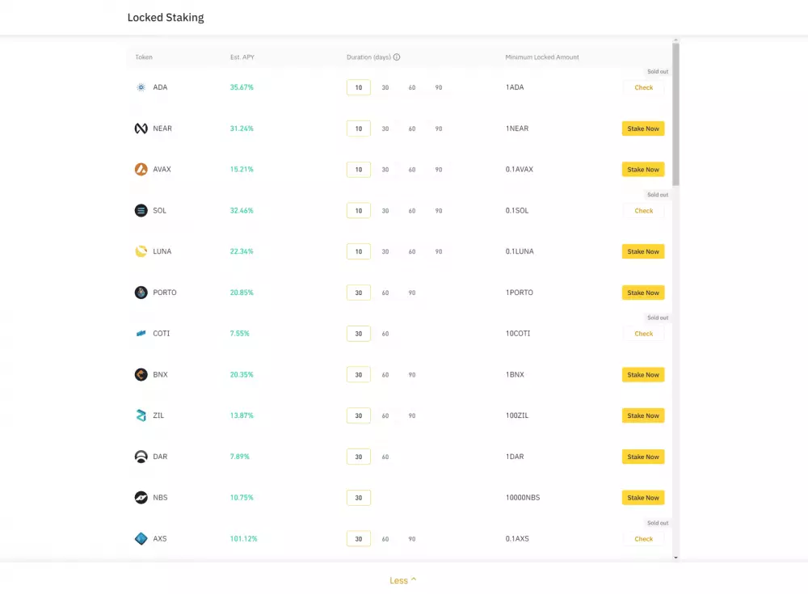Check the sold out ADA staking
Image resolution: width=808 pixels, height=594 pixels.
pos(642,86)
